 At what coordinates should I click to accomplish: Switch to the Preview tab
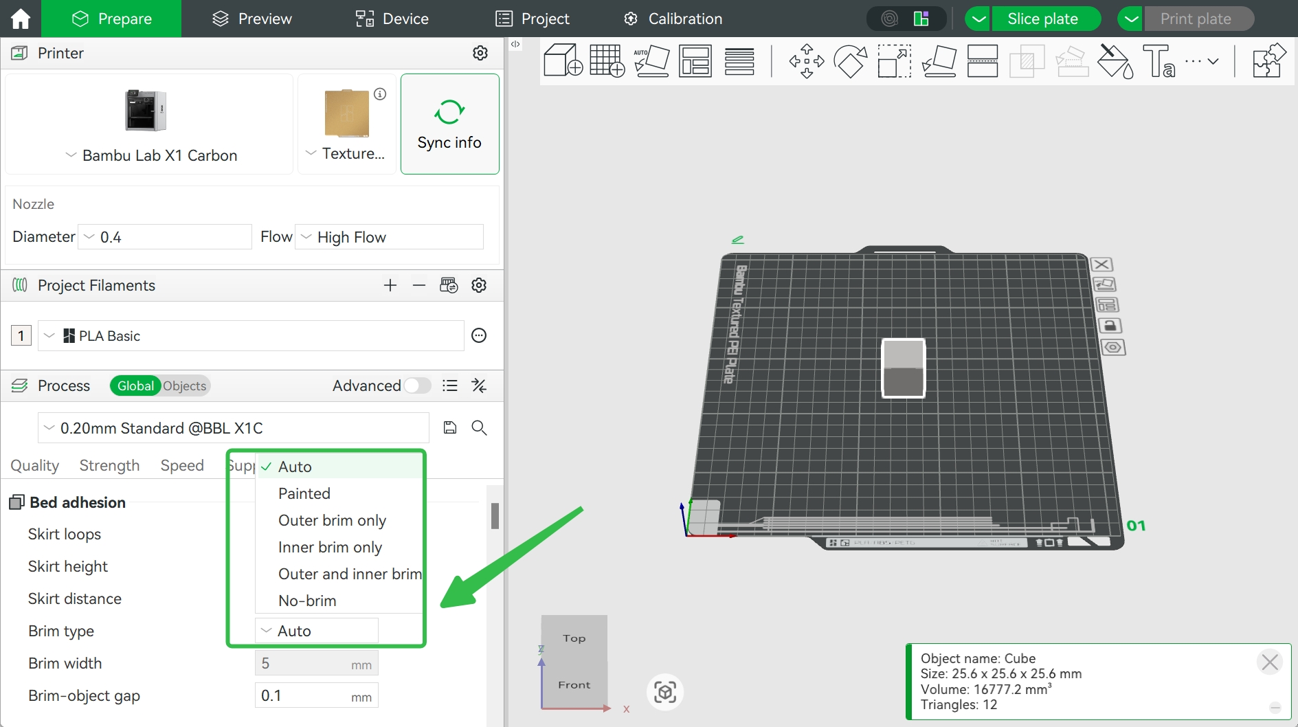coord(251,19)
